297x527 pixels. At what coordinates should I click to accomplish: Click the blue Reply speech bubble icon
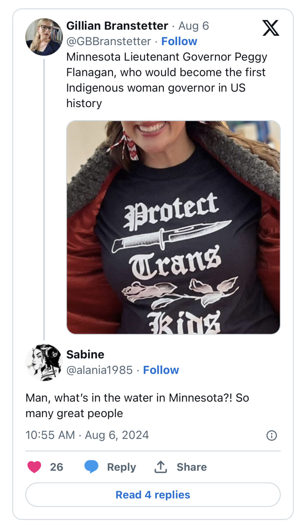pyautogui.click(x=91, y=466)
